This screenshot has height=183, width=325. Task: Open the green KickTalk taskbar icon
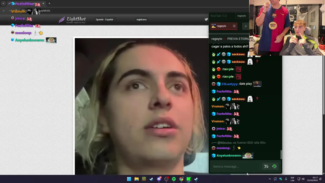pos(189,179)
